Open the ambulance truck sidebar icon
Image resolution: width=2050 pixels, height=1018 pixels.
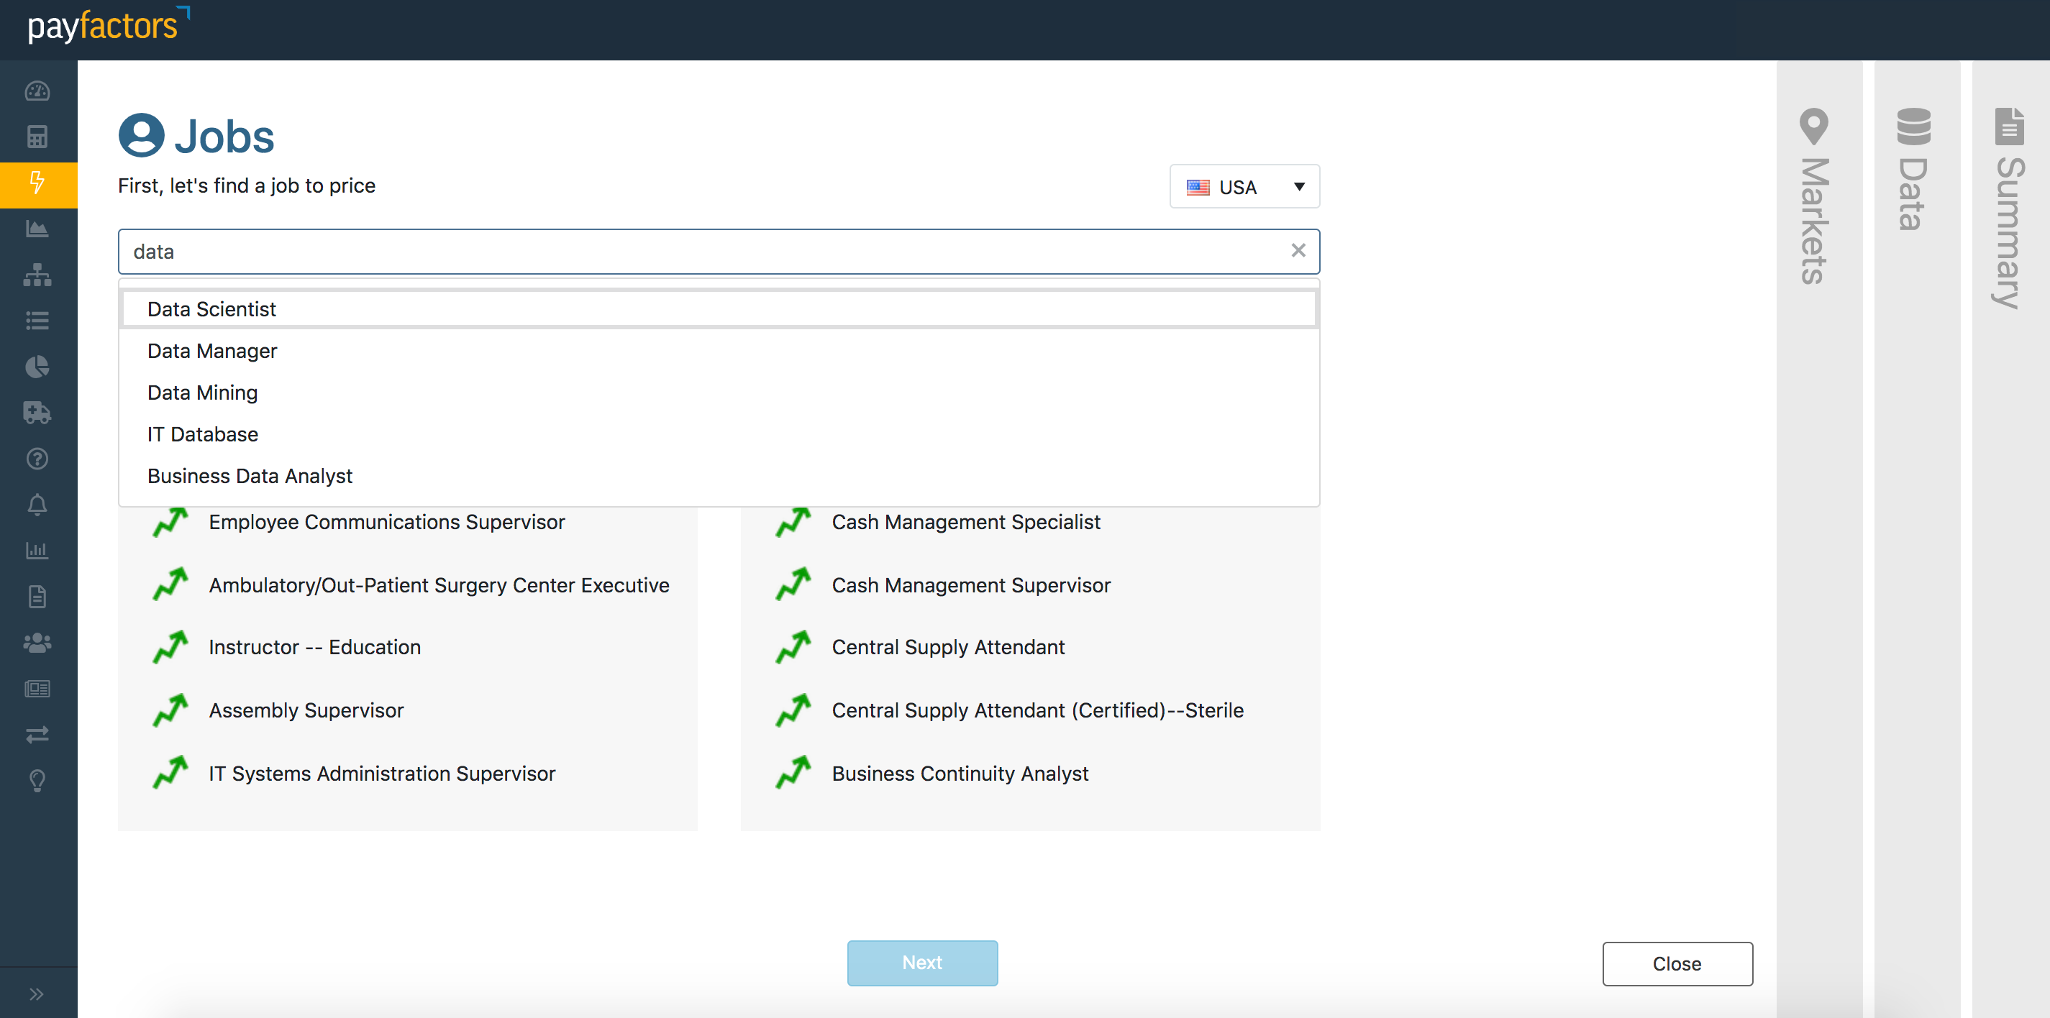pos(37,413)
